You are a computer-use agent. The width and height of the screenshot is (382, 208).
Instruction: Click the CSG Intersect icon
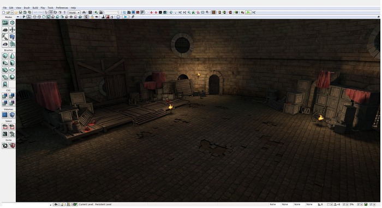click(5, 103)
